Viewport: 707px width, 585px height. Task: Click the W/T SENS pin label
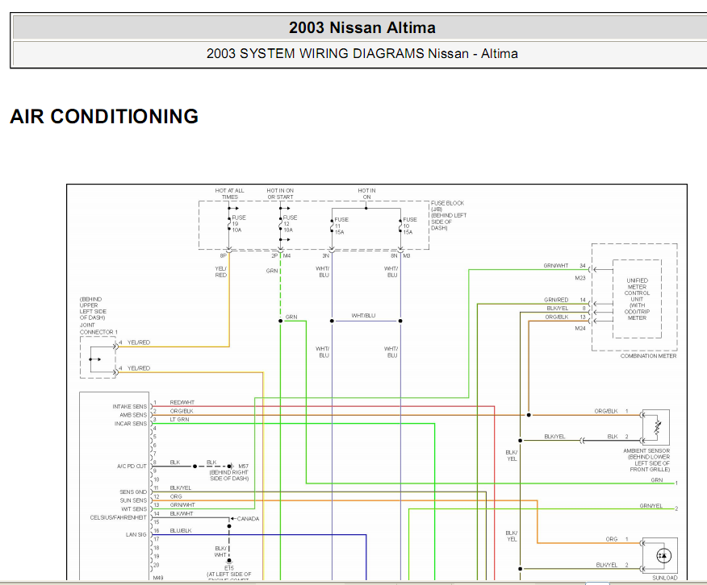[134, 509]
